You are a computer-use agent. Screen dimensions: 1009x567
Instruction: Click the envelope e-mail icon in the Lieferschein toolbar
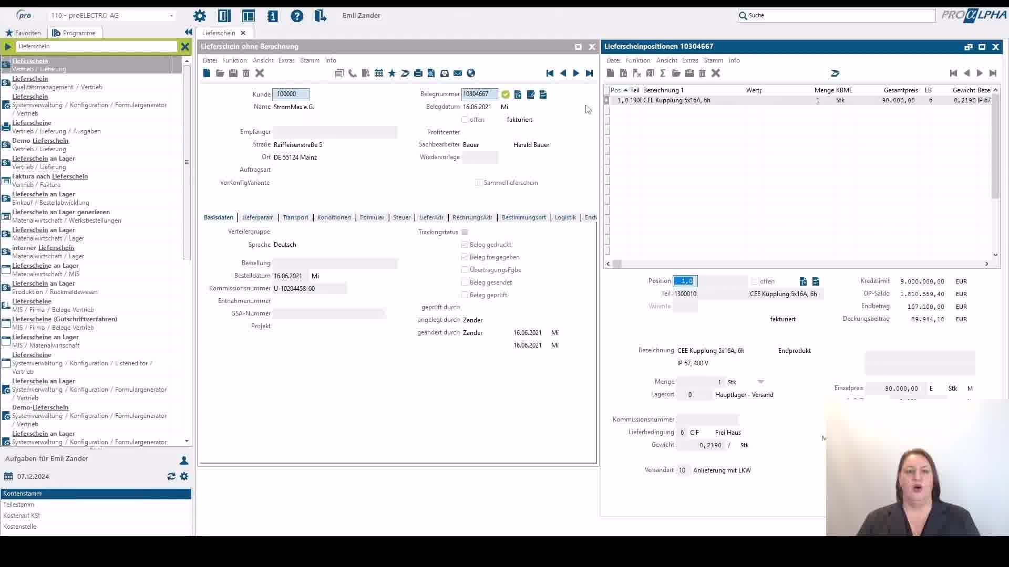click(x=458, y=73)
